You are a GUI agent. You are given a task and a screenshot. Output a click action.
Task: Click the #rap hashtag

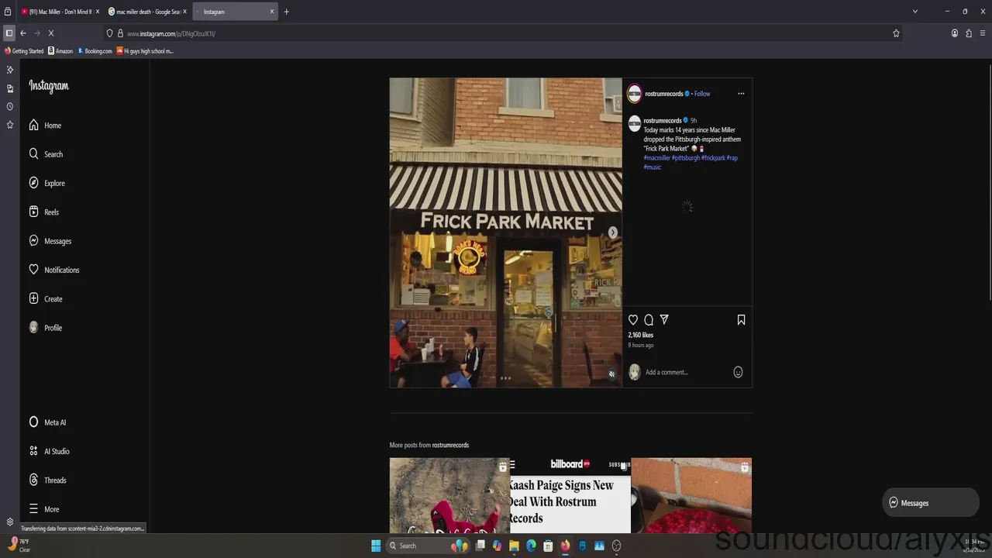(732, 158)
